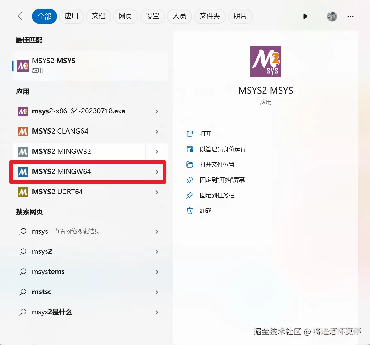Click the search icon beside 'msystems'
The height and width of the screenshot is (345, 370).
pyautogui.click(x=23, y=272)
